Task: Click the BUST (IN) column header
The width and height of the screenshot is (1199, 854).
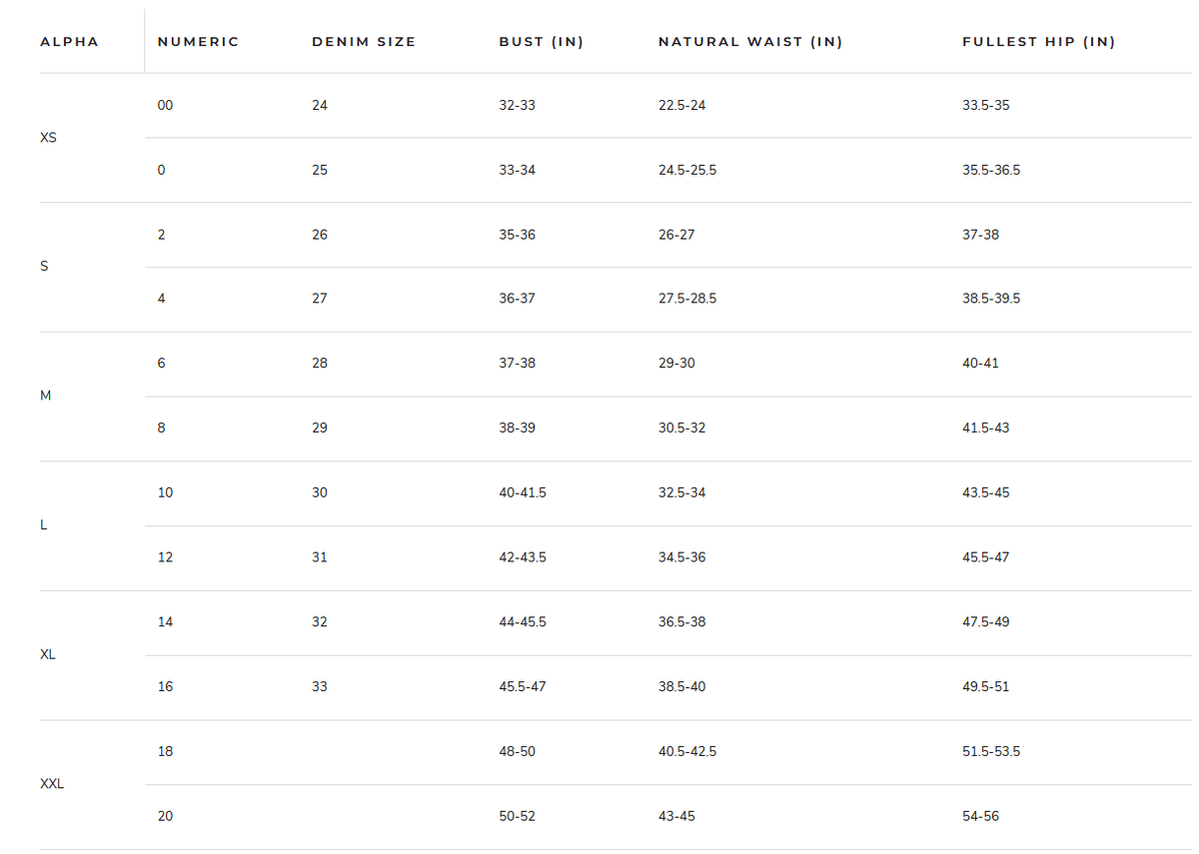Action: (541, 42)
